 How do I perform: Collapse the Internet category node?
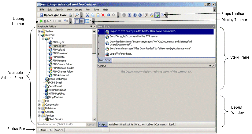click(39, 35)
